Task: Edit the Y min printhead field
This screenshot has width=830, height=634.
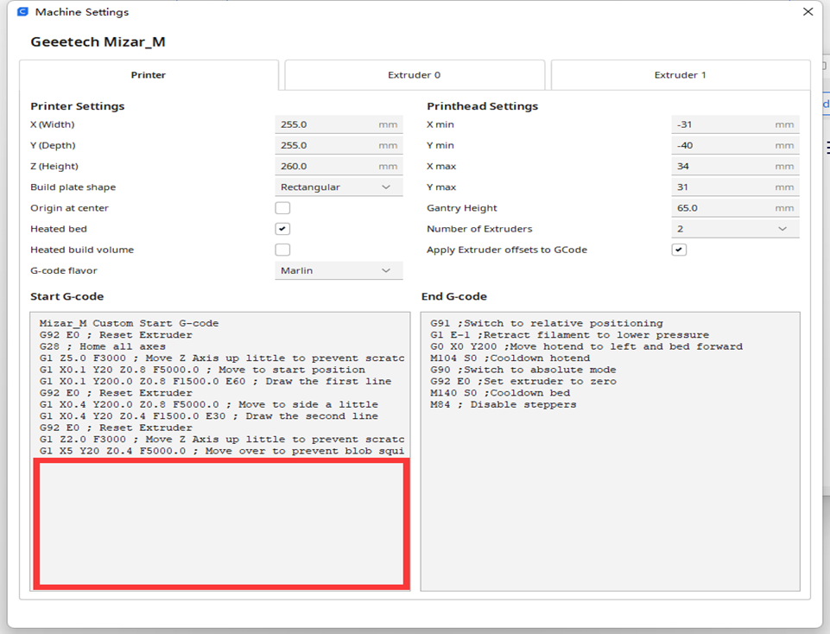Action: click(x=735, y=145)
